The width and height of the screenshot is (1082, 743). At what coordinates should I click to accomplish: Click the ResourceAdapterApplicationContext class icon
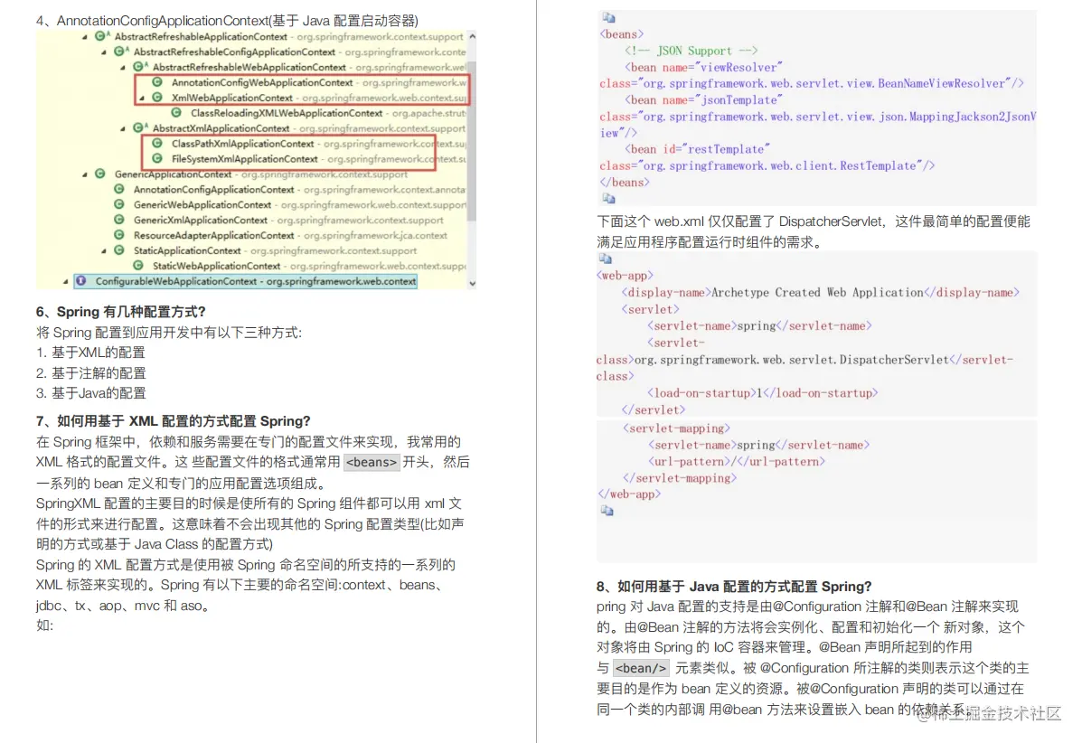(x=119, y=234)
